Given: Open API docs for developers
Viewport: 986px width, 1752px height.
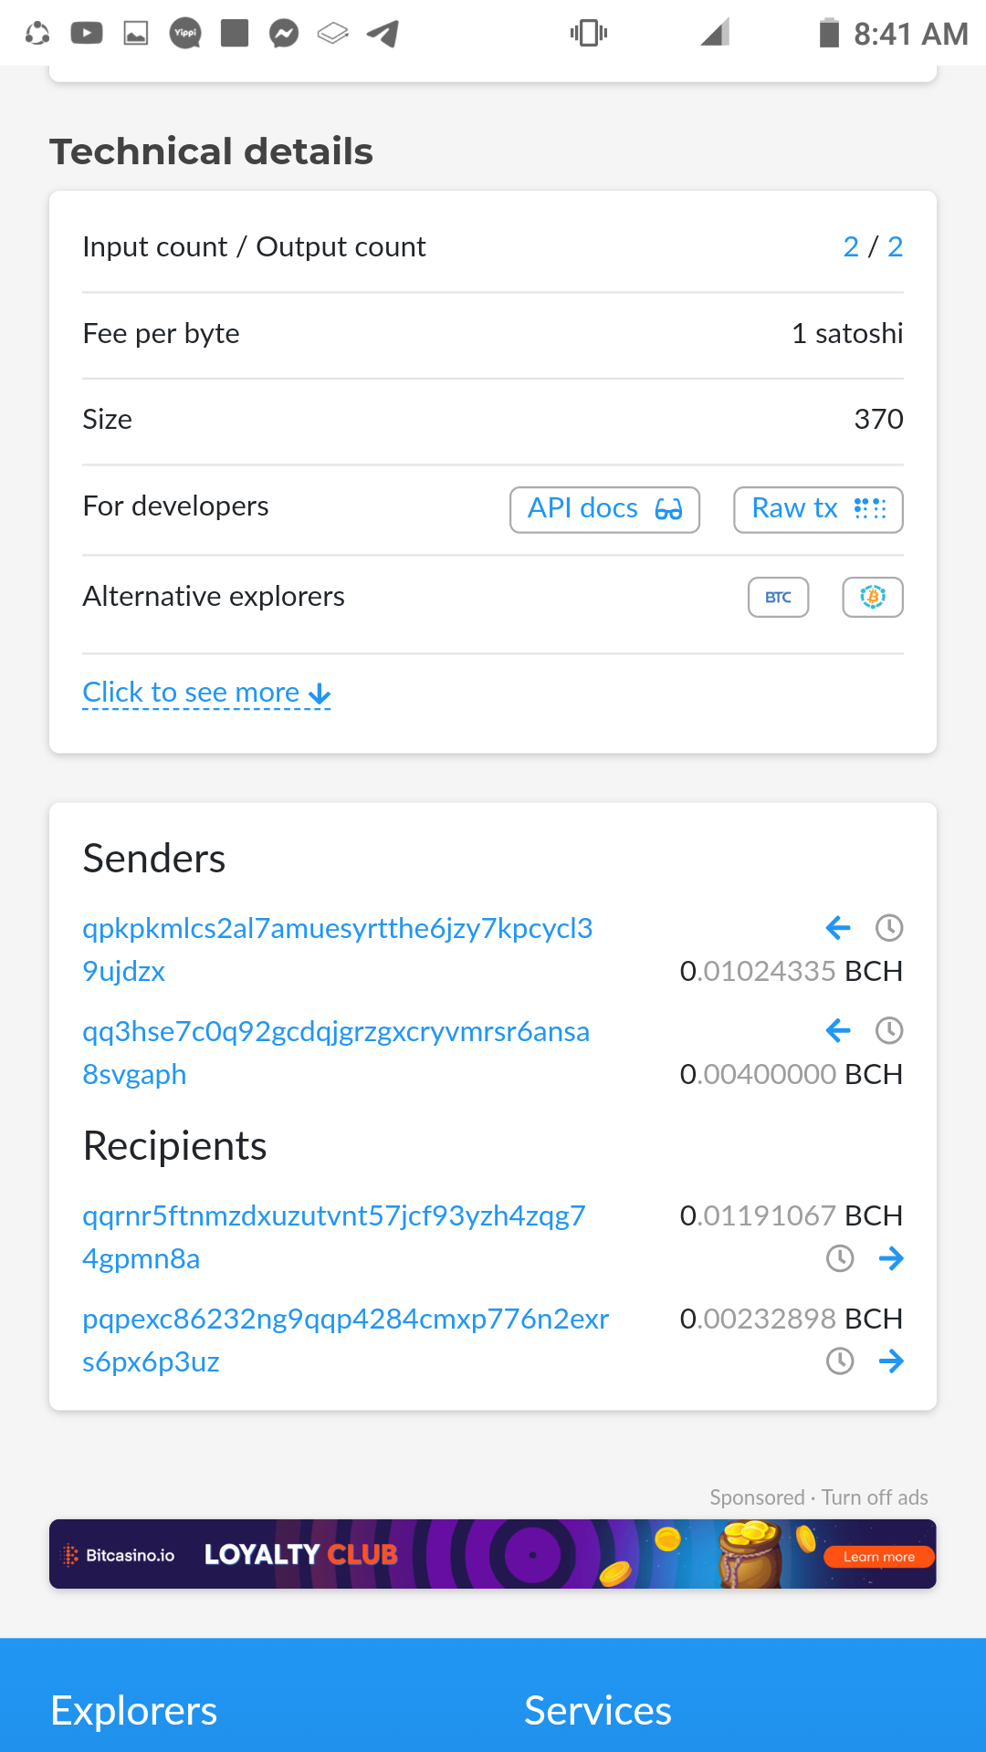Looking at the screenshot, I should click(x=604, y=509).
